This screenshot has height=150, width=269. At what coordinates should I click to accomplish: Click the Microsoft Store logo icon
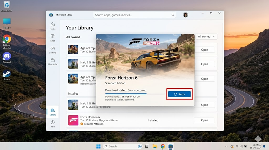point(51,15)
